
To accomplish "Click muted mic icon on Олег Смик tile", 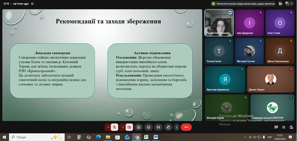I will 291,13.
